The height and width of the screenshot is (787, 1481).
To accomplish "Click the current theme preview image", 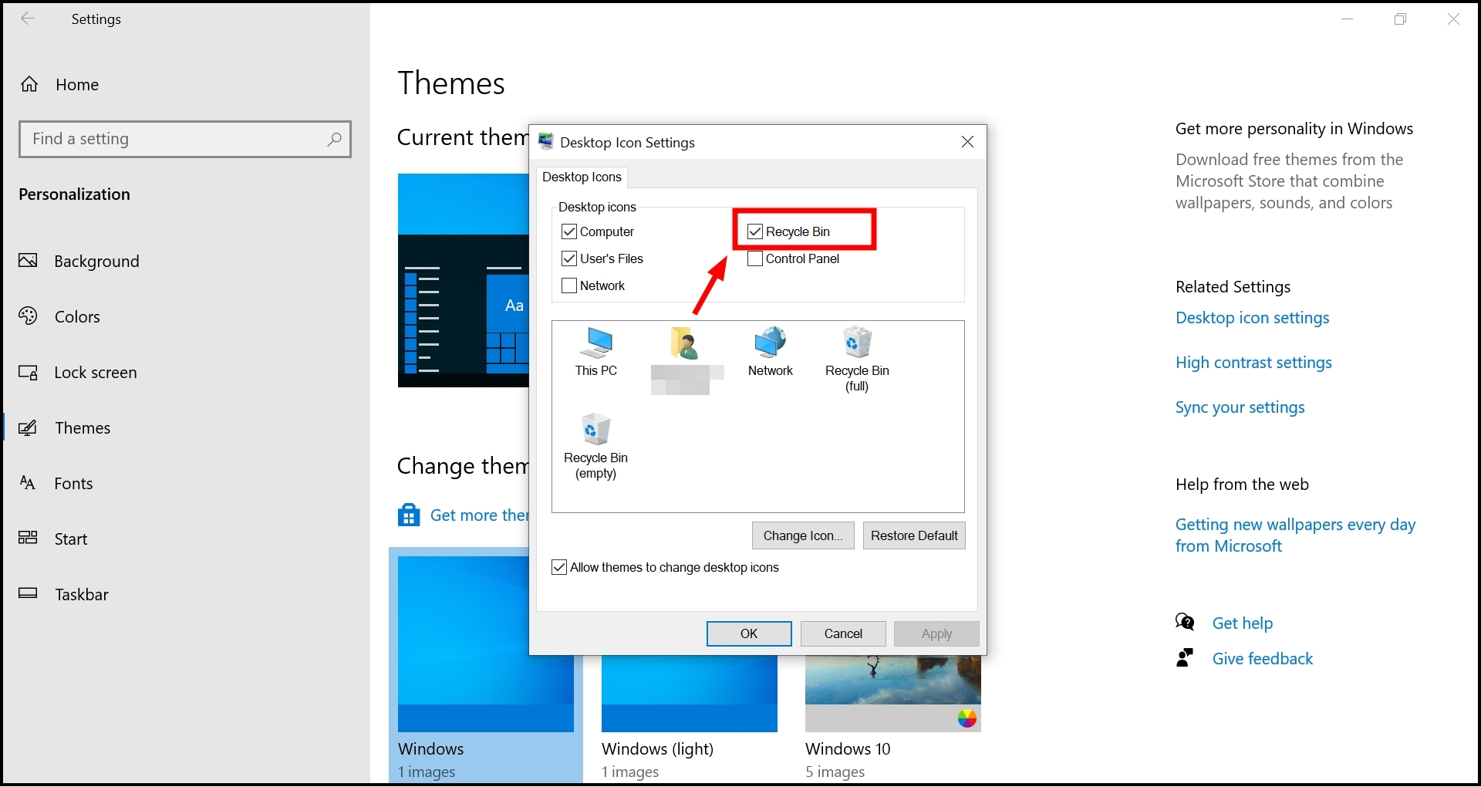I will pos(463,280).
